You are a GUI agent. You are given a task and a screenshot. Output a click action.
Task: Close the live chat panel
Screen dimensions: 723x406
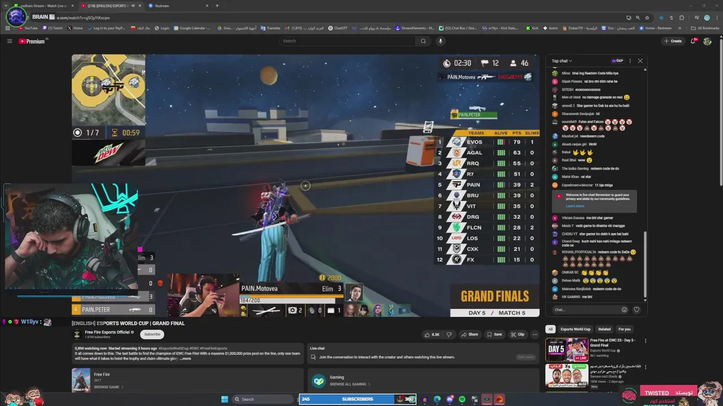tap(640, 61)
